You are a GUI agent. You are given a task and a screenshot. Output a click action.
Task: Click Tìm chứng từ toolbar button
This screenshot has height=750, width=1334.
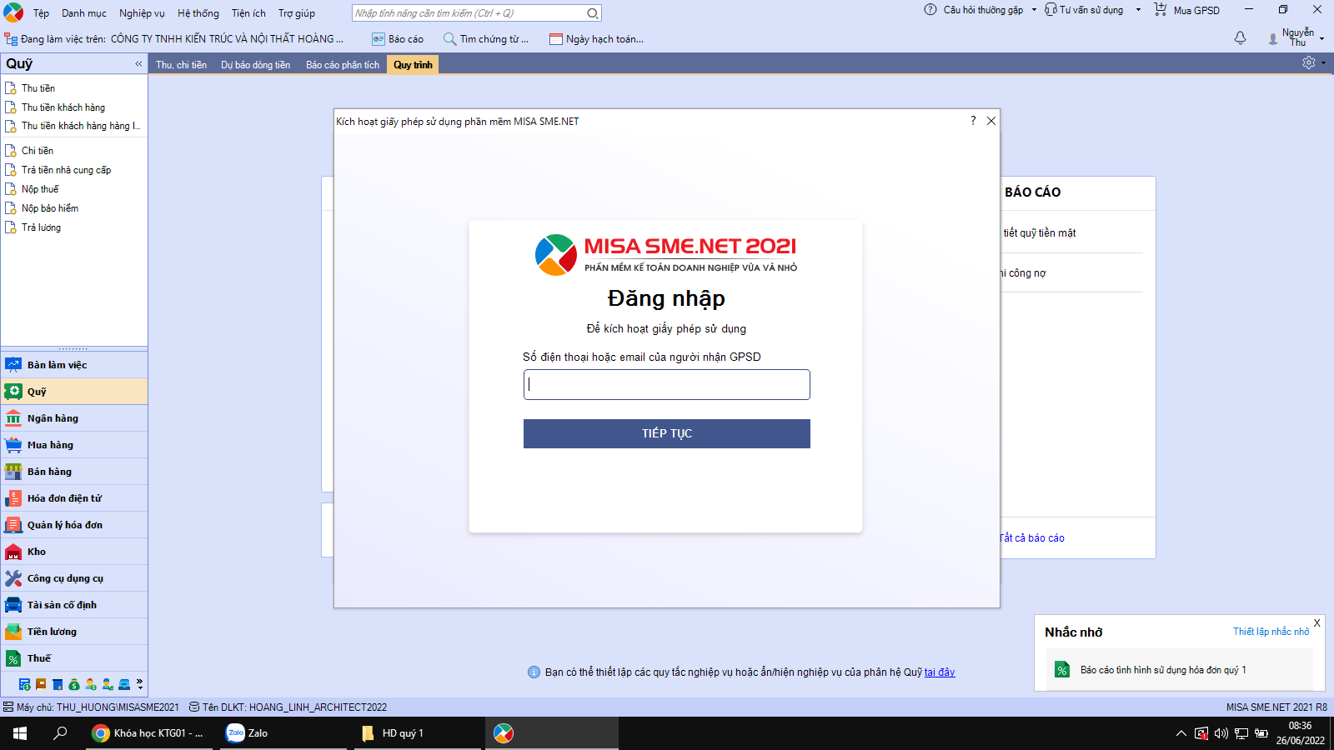(486, 39)
